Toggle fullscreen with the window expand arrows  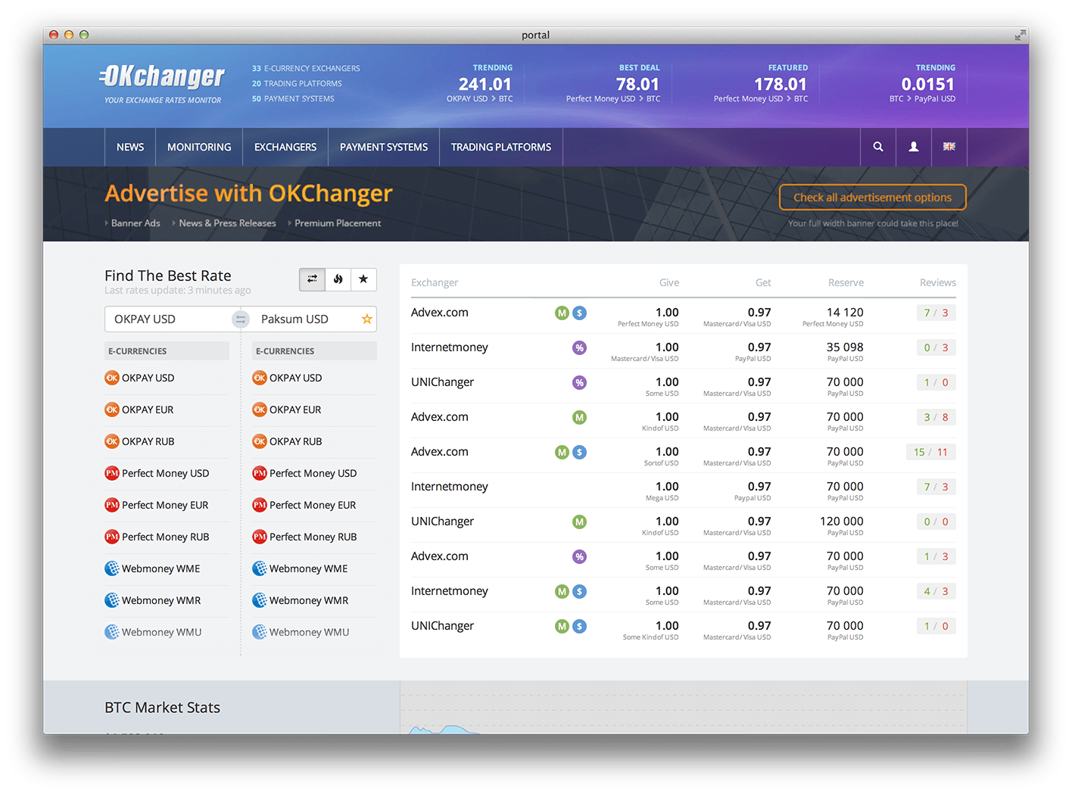(1020, 35)
